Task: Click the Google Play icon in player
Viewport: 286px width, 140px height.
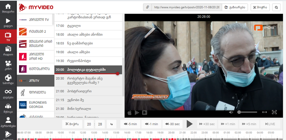Action: 137,113
